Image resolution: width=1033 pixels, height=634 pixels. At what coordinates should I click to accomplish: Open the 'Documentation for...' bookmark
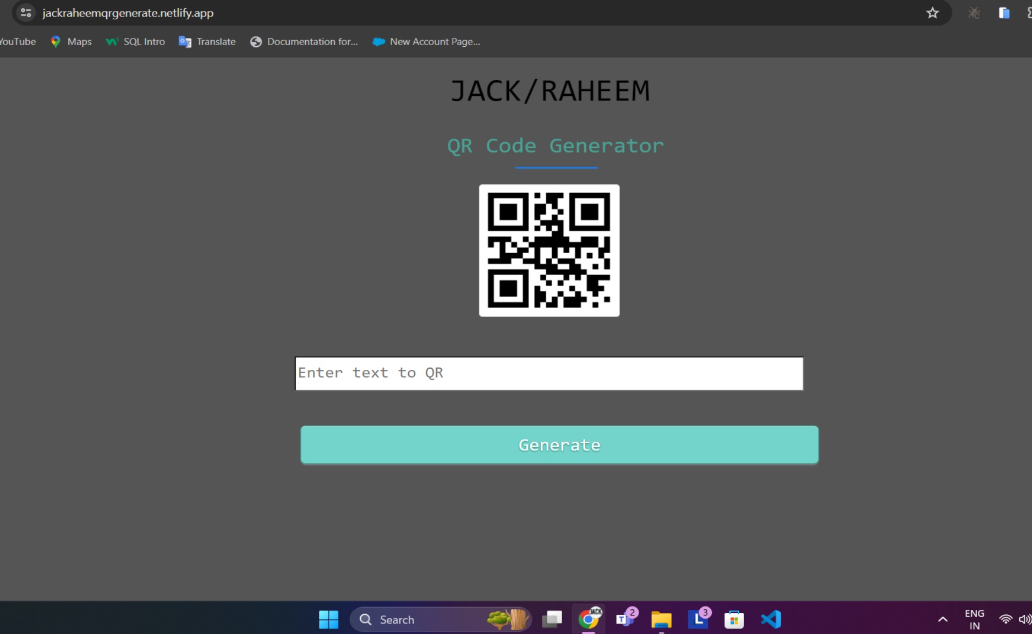(x=304, y=42)
